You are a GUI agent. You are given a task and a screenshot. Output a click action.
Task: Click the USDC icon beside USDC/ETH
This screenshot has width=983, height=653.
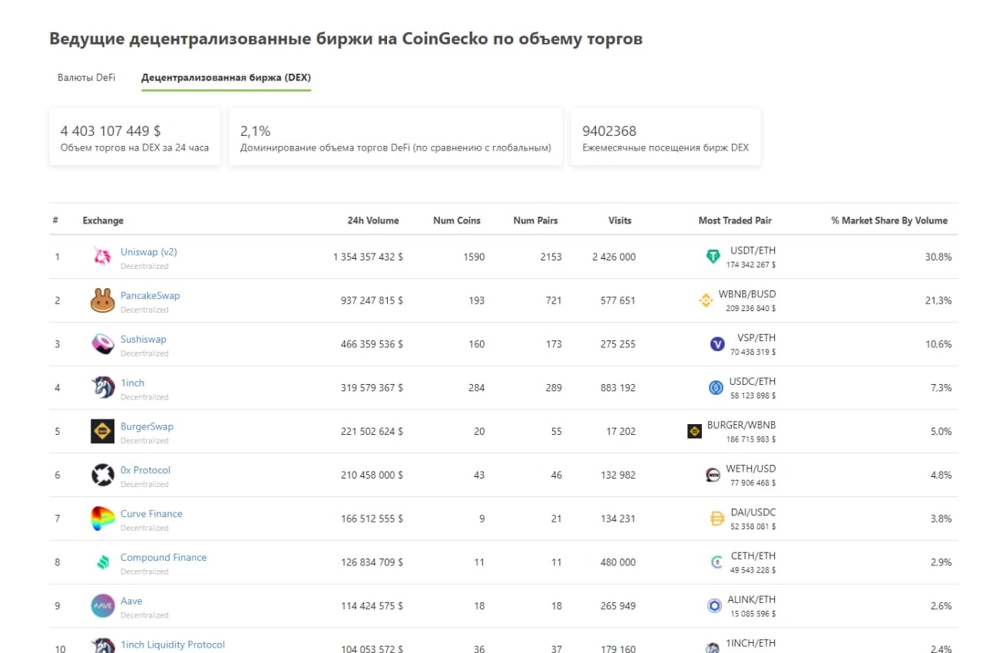pos(716,388)
